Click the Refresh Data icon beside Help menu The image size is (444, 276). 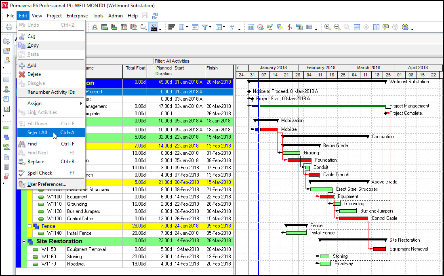pos(155,16)
